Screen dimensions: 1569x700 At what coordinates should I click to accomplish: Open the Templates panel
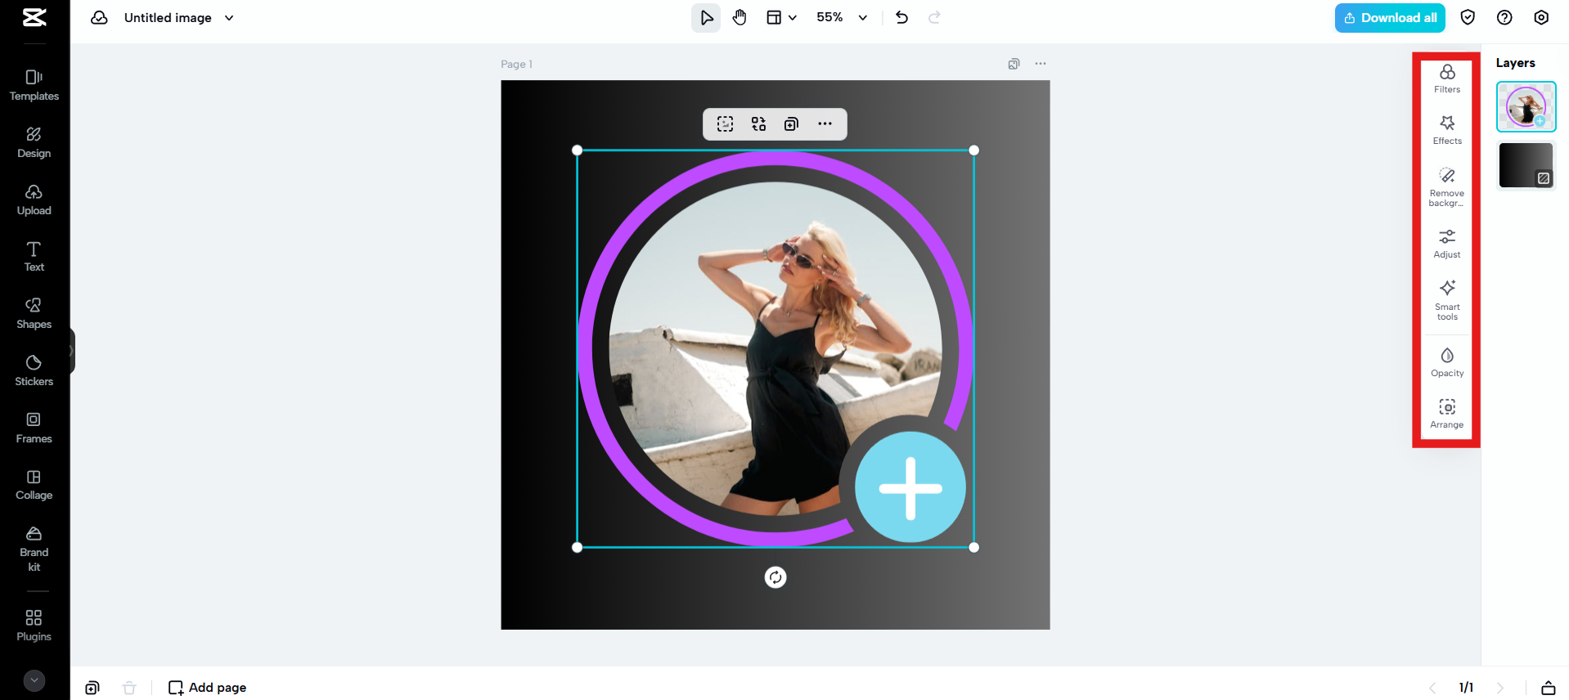coord(34,85)
